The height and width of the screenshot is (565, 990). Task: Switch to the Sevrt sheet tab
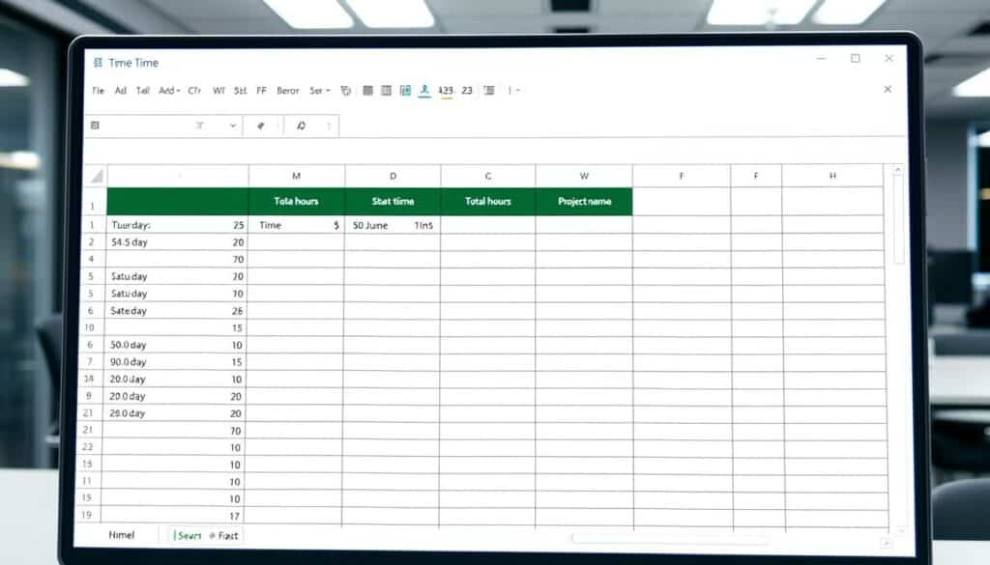pos(188,536)
